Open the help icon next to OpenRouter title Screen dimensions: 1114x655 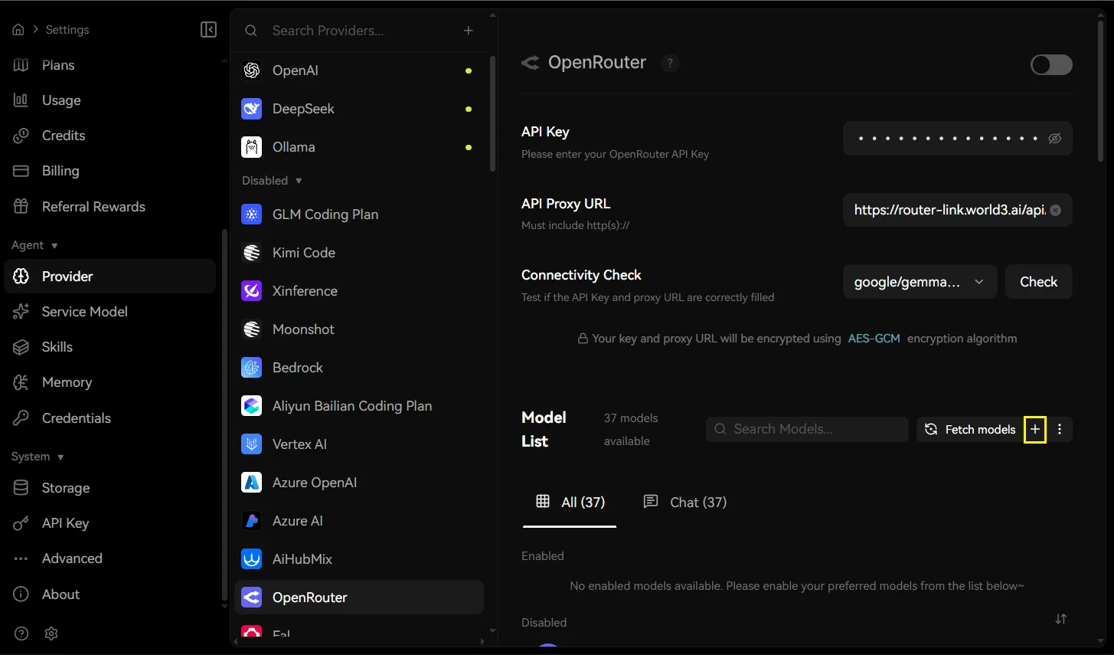(x=670, y=63)
